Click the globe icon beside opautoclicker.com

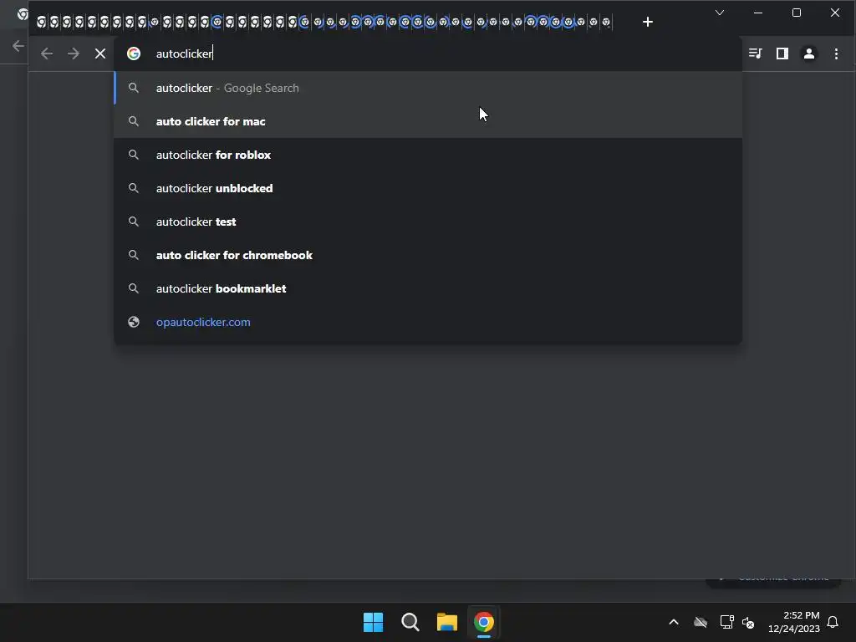[134, 322]
